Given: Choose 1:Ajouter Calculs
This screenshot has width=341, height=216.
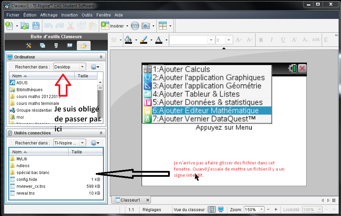Looking at the screenshot, I should pos(207,69).
